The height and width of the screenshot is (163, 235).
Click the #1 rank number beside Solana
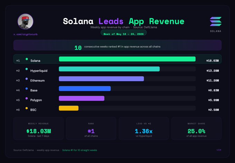pos(18,61)
